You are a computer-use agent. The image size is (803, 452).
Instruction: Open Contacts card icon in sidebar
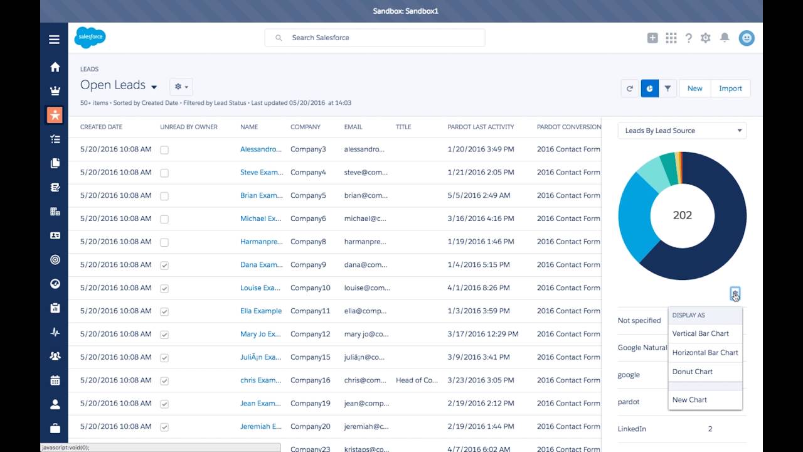coord(55,235)
